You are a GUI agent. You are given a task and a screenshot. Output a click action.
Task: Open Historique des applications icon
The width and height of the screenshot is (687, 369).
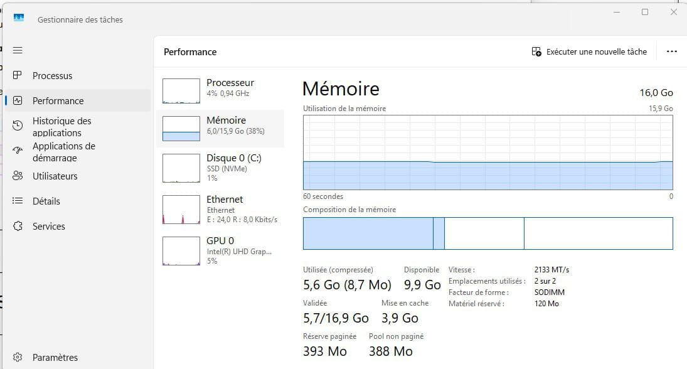18,126
